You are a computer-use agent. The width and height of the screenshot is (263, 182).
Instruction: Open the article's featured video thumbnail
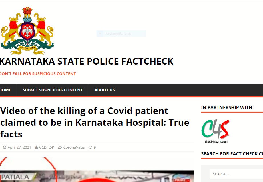[97, 170]
